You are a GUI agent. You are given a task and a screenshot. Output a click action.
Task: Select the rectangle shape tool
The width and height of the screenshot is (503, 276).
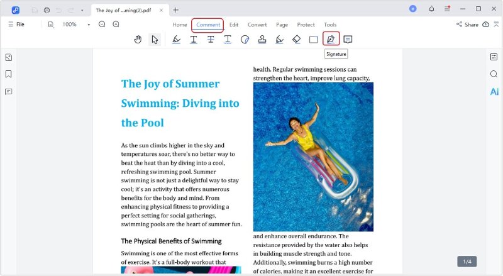[314, 40]
